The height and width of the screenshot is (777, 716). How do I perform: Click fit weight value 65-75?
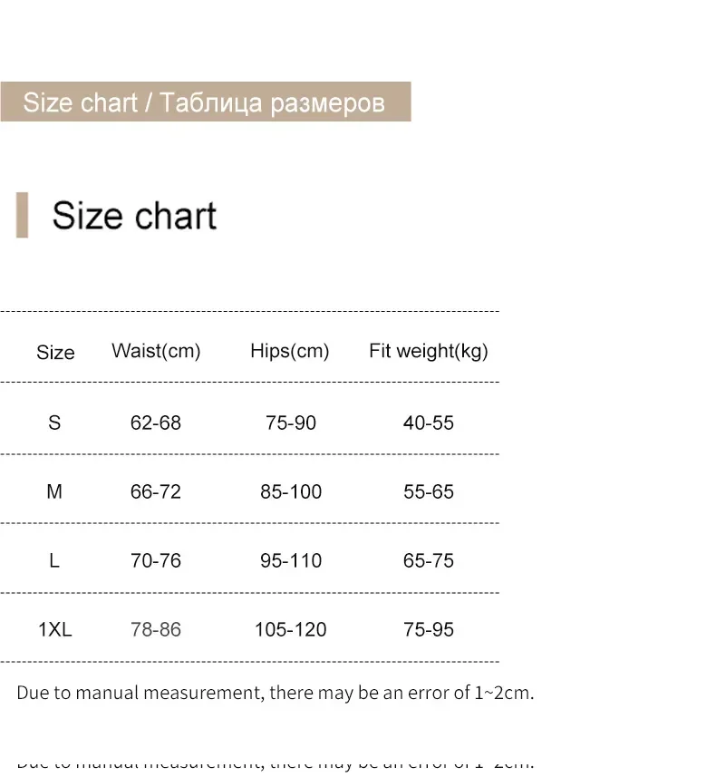tap(429, 560)
